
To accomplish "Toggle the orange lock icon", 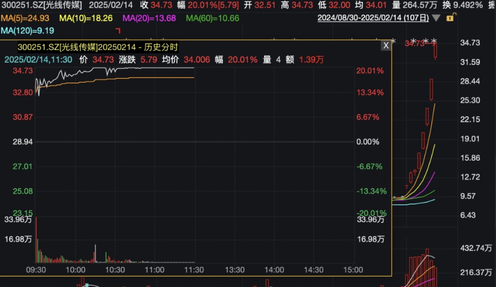I will tap(451, 17).
